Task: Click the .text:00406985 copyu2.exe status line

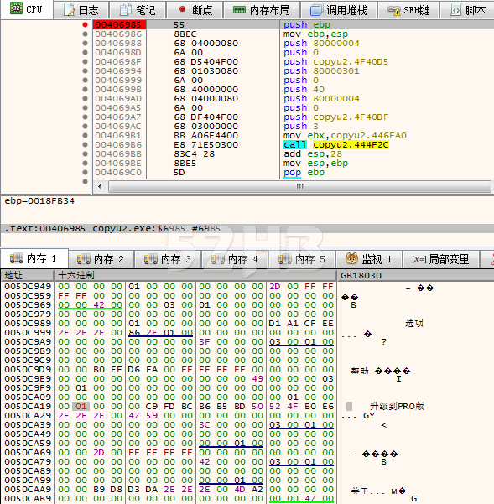Action: point(112,229)
